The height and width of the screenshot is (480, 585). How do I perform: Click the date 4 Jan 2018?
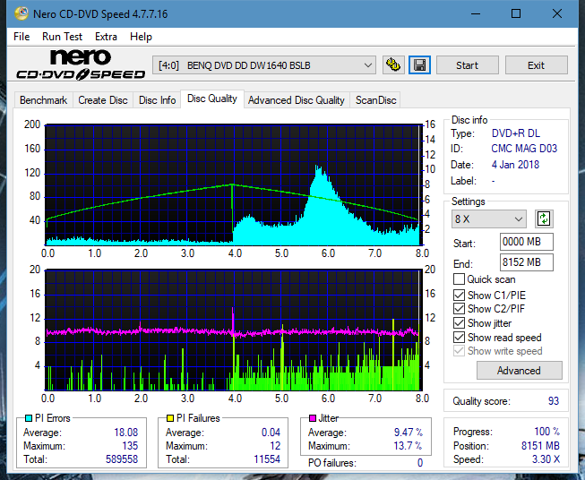click(x=515, y=165)
